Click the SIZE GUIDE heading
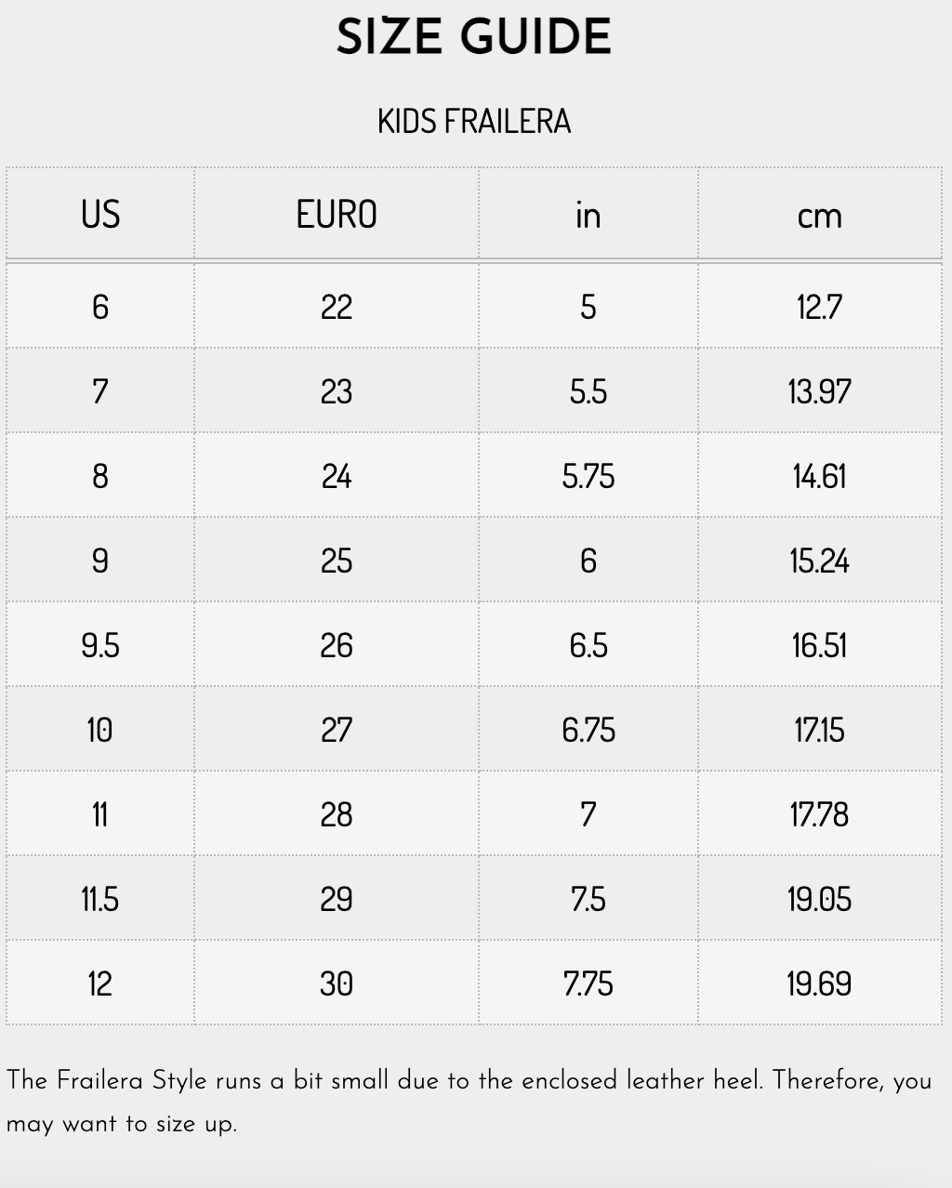Viewport: 952px width, 1188px height. point(474,37)
